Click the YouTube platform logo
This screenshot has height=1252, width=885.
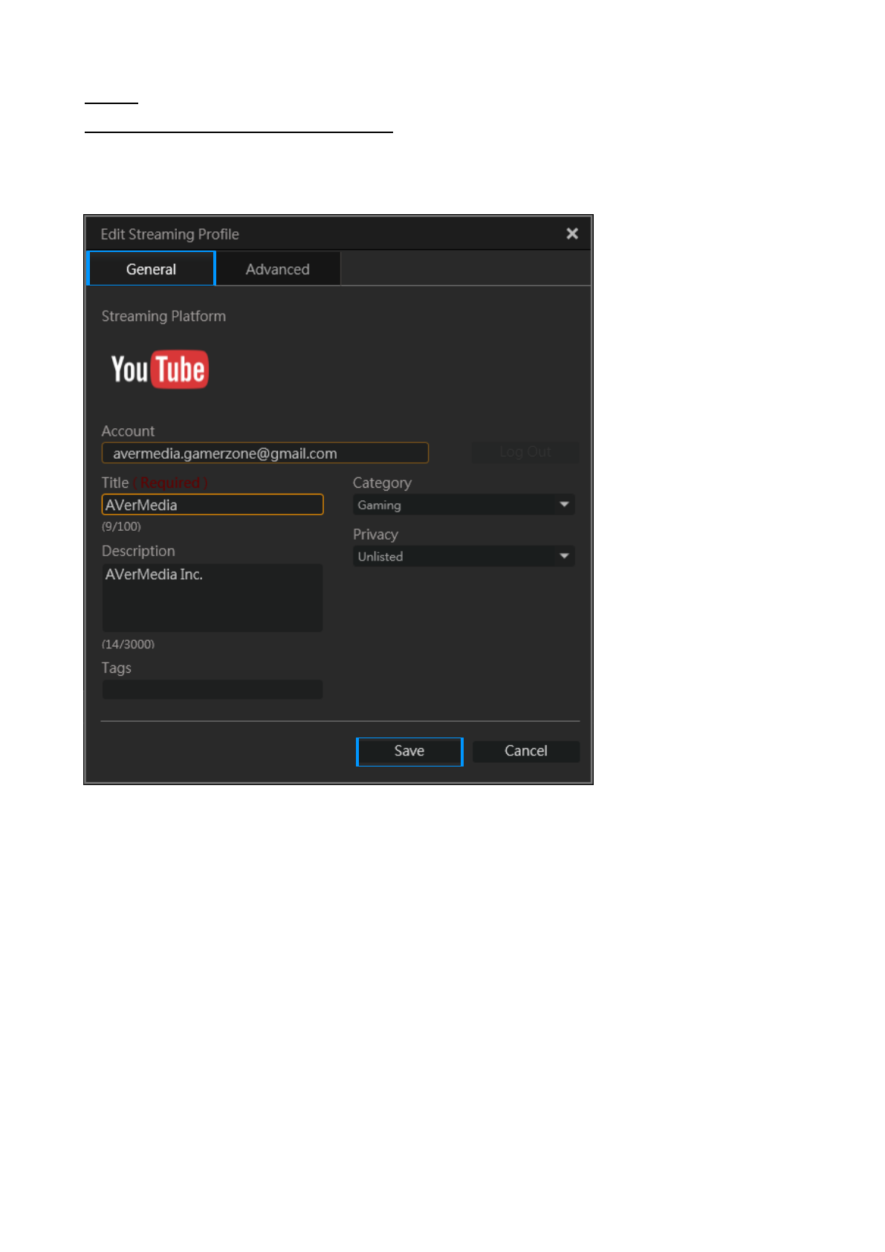pos(160,370)
